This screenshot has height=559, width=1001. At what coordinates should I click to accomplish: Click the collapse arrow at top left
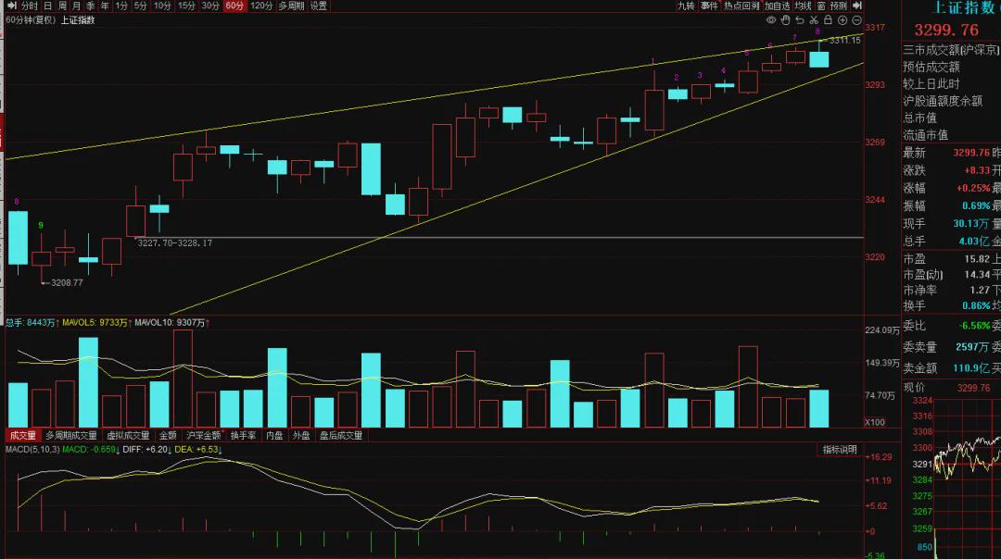click(11, 6)
